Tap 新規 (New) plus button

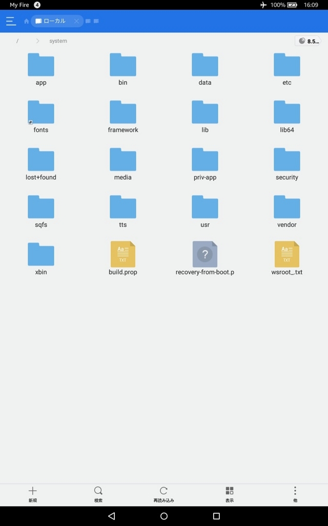[32, 495]
